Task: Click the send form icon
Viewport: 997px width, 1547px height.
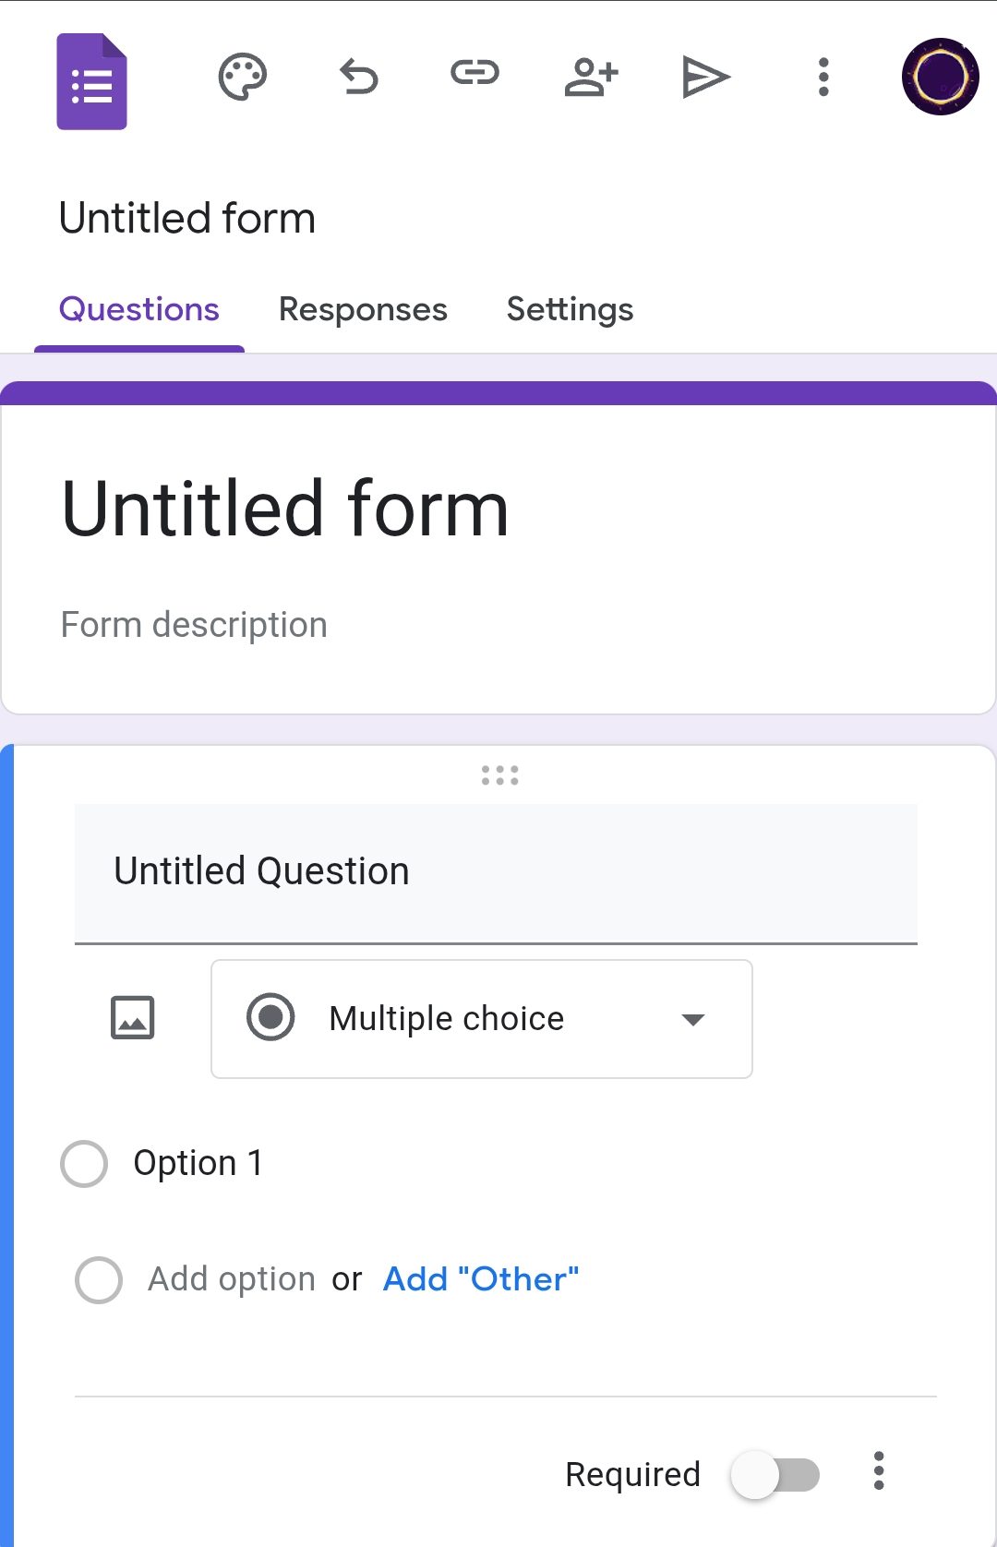Action: coord(706,77)
